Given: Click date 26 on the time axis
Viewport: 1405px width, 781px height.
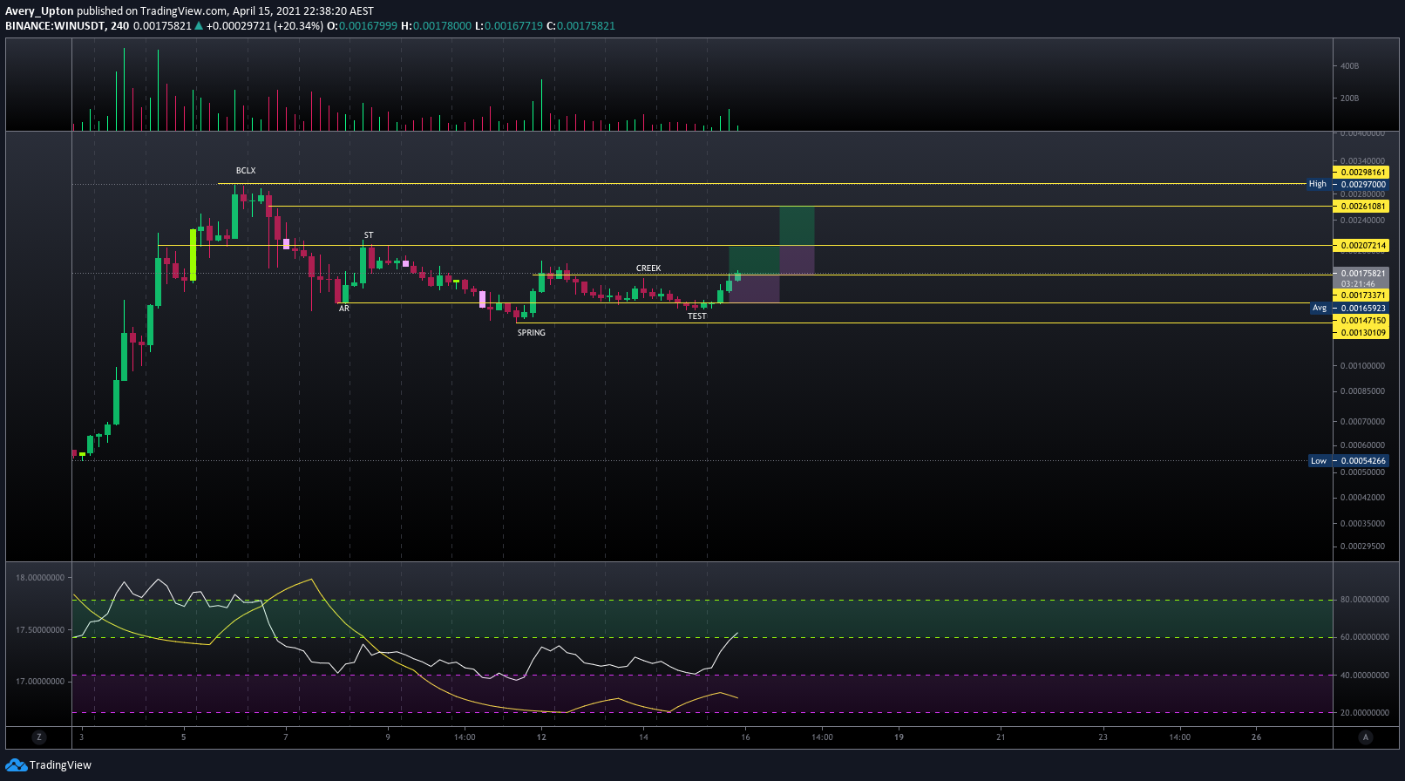Looking at the screenshot, I should 1256,737.
